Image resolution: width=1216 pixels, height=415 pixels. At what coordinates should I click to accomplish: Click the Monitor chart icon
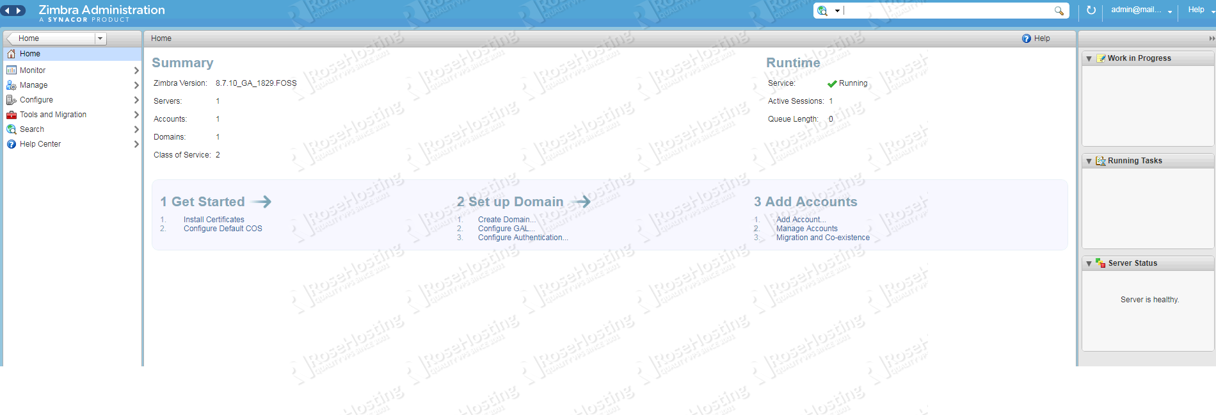click(12, 70)
